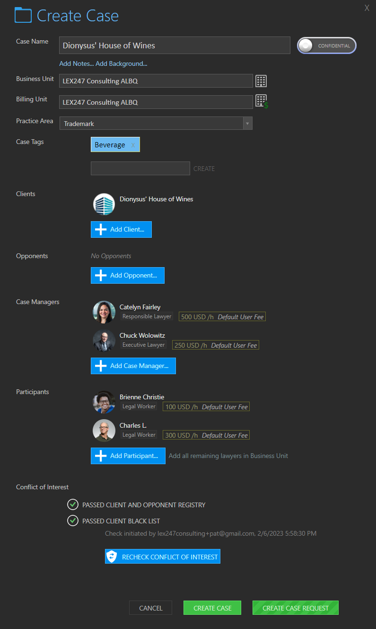Edit Catelyn Fairley's 500 USD/h fee

coord(222,317)
